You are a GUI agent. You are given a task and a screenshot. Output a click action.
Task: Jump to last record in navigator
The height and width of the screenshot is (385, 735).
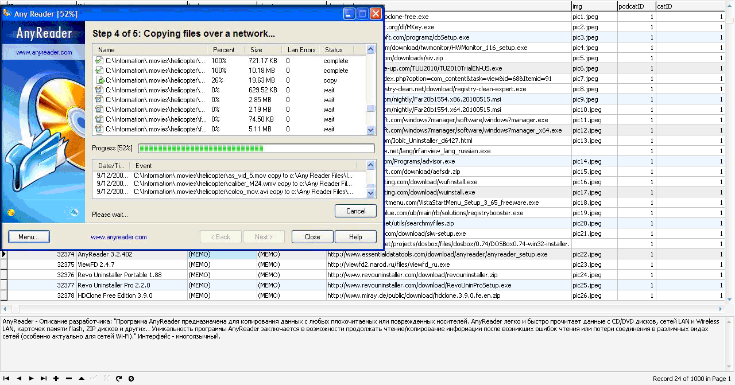pyautogui.click(x=44, y=379)
